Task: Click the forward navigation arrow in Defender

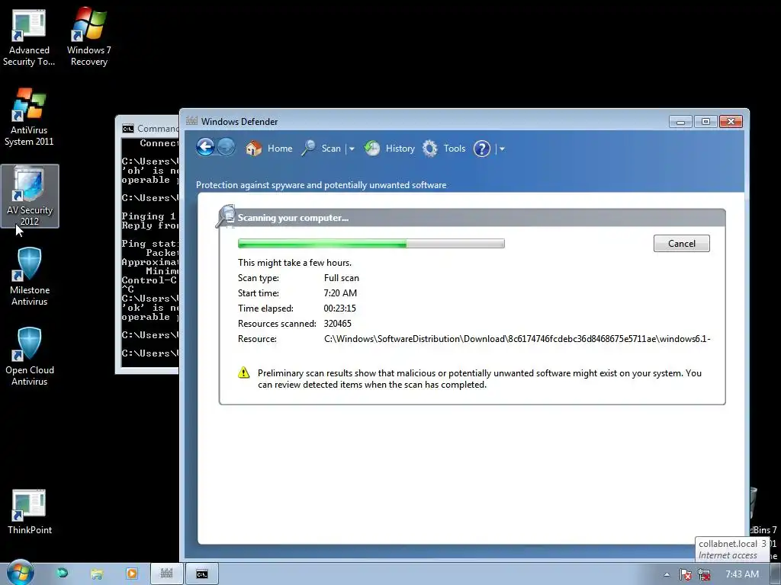Action: [226, 147]
